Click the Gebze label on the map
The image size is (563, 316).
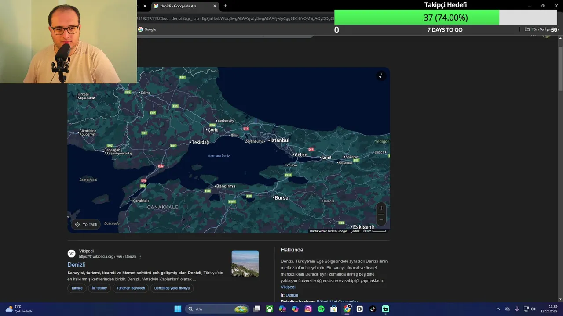301,155
